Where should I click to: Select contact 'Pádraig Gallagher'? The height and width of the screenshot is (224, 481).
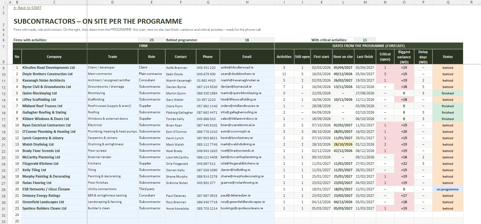(x=181, y=112)
